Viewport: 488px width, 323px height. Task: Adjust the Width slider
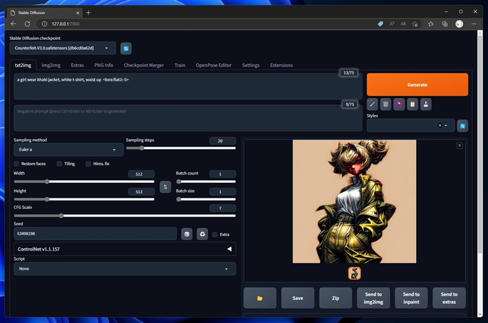[84, 182]
